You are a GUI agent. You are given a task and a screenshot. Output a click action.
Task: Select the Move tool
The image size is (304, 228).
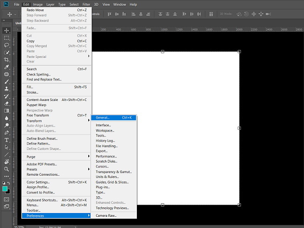point(7,30)
